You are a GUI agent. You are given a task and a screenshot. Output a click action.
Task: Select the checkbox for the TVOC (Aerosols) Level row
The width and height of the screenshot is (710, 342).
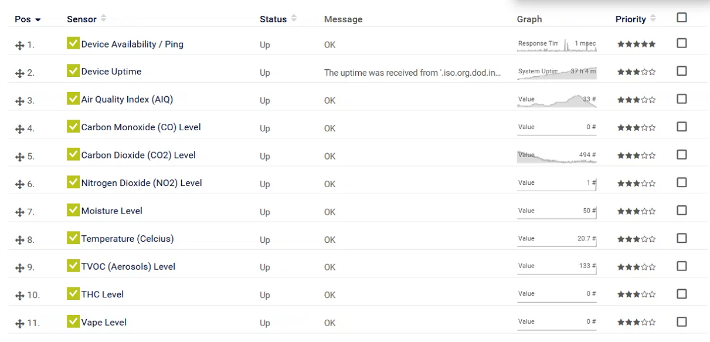coord(681,266)
